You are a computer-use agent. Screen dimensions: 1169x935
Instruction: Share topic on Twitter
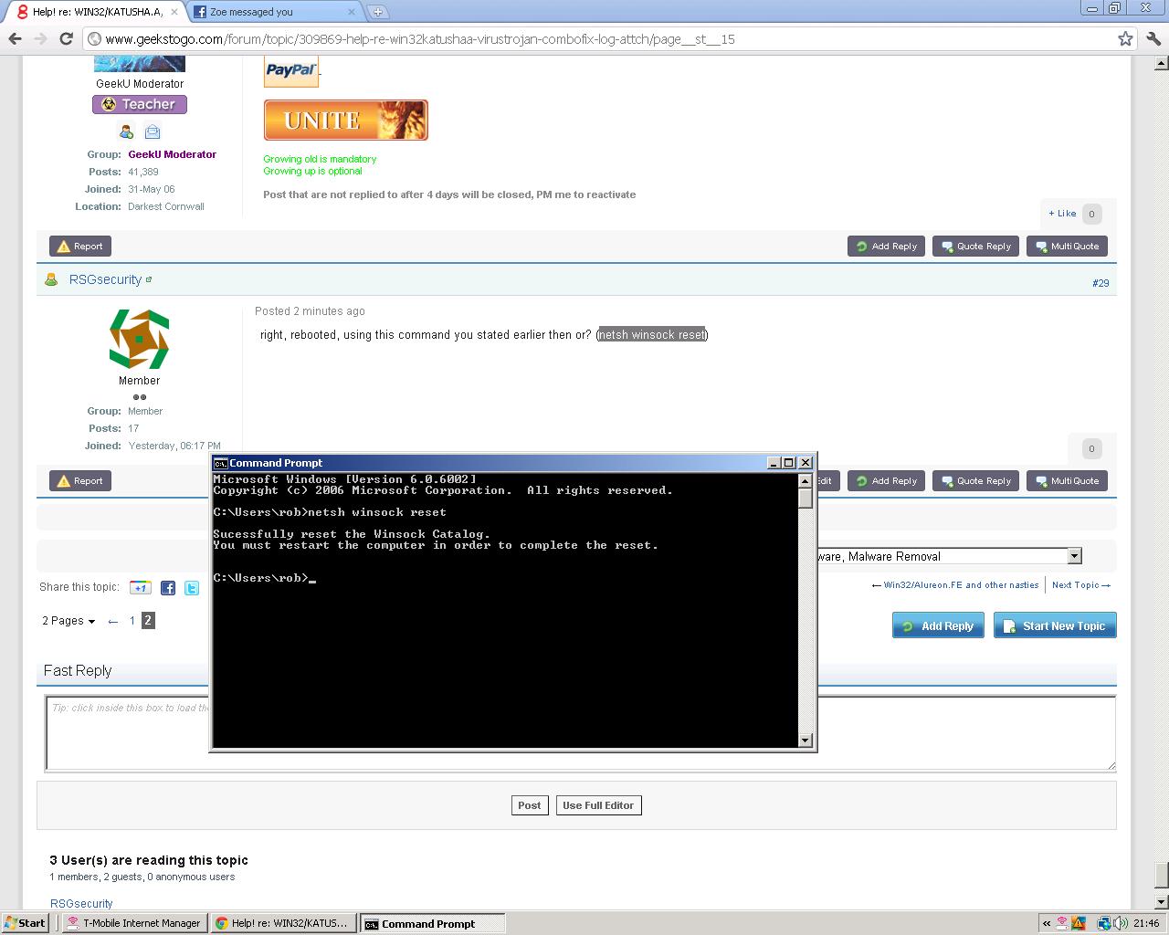tap(192, 587)
